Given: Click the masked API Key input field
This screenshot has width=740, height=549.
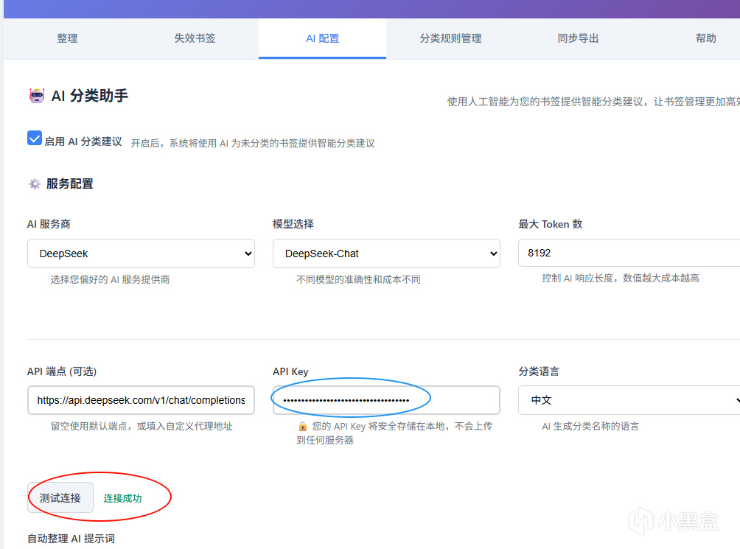Looking at the screenshot, I should (x=386, y=400).
